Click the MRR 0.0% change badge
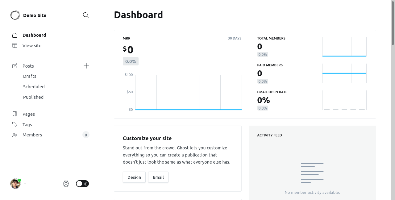The height and width of the screenshot is (200, 395). tap(131, 61)
